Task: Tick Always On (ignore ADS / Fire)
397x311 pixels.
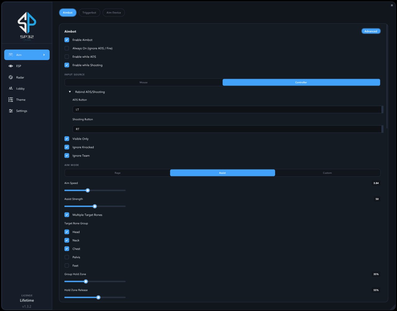Action: pos(67,48)
